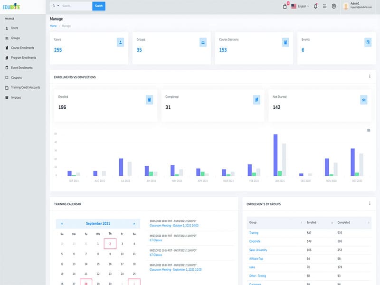
Task: Click the search input field
Action: (x=76, y=6)
